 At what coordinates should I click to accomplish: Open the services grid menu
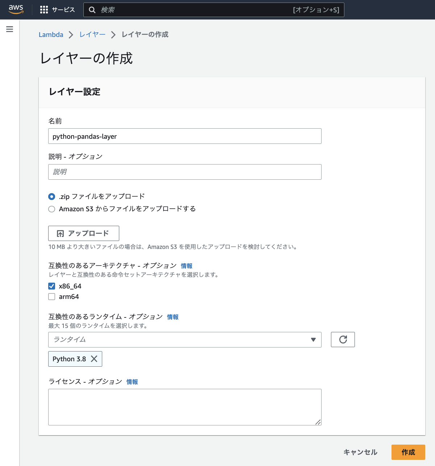(x=43, y=9)
